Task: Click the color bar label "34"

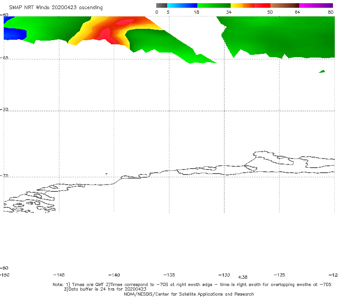Action: coord(229,12)
